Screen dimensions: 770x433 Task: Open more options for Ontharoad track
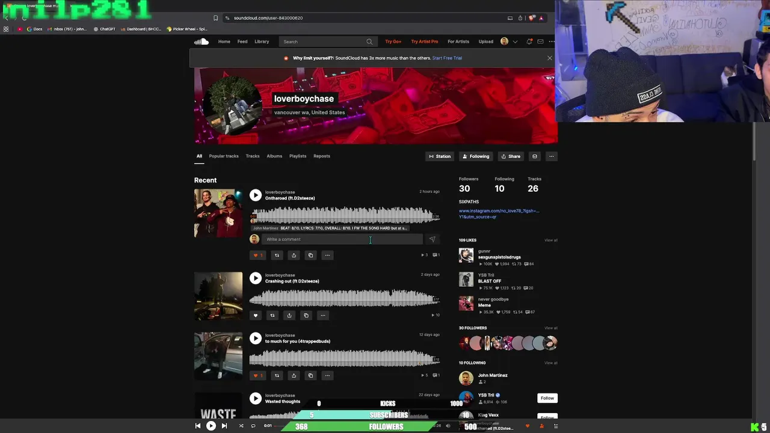point(327,255)
